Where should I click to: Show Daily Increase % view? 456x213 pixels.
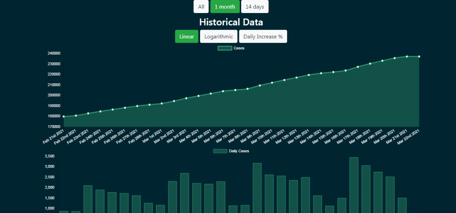tap(263, 36)
